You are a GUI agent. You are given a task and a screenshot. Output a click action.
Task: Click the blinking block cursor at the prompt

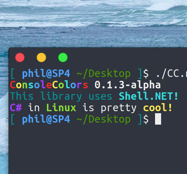click(158, 119)
